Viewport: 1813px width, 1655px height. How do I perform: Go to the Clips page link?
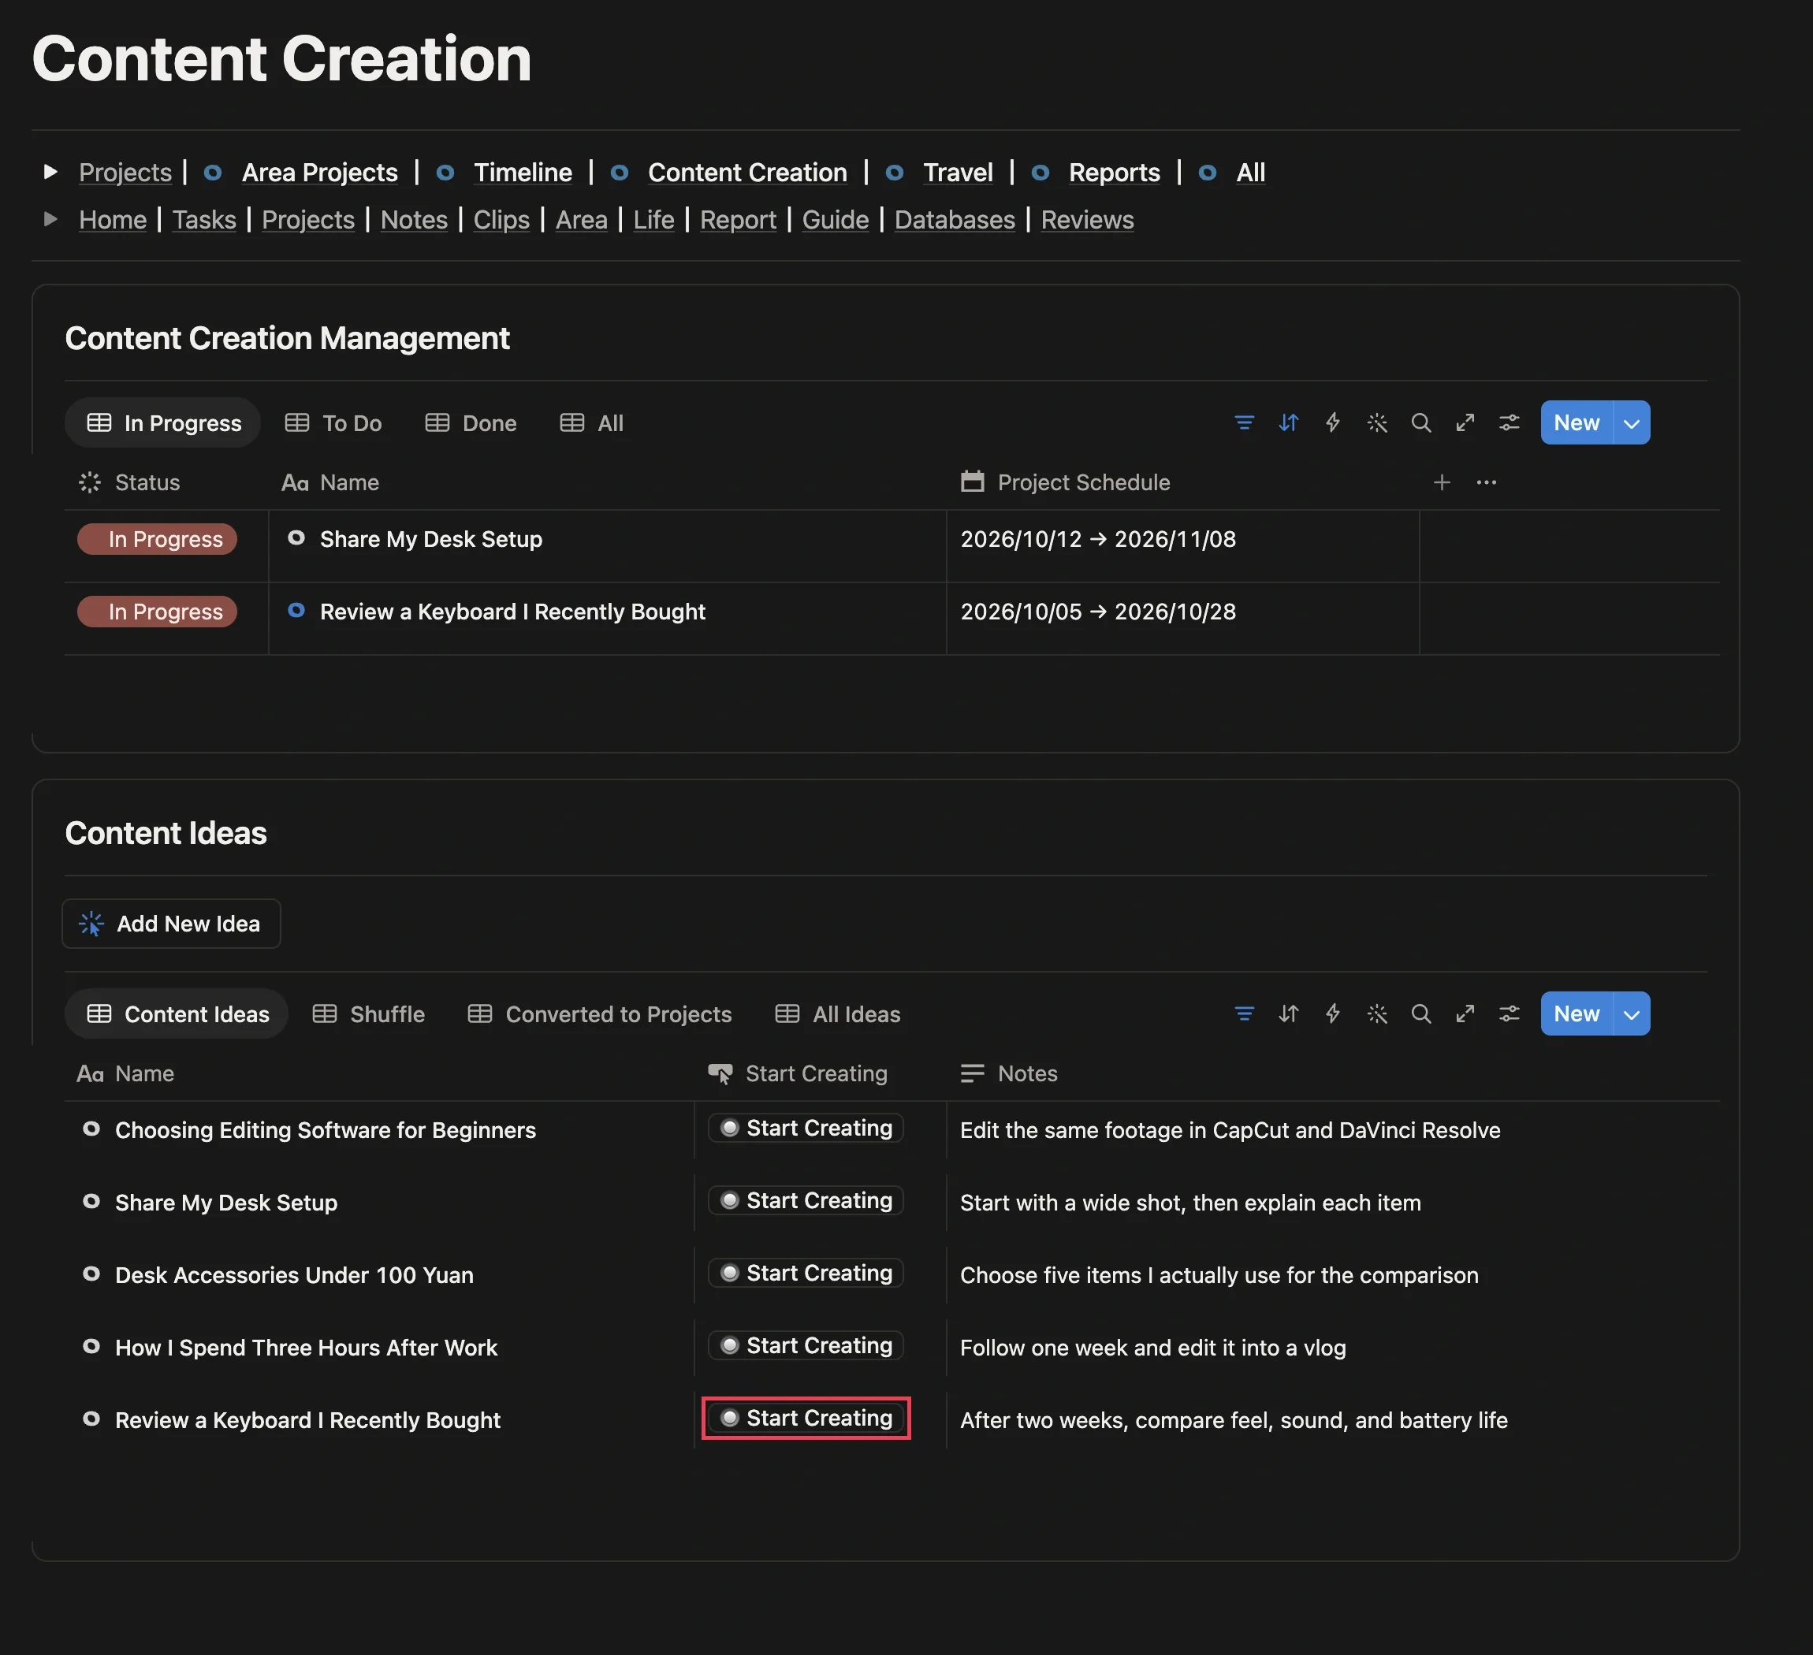[x=501, y=219]
